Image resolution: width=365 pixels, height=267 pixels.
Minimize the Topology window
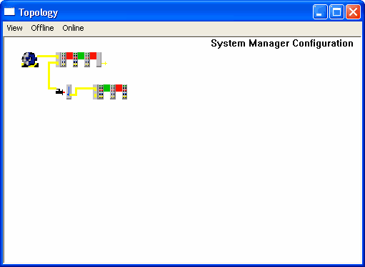coord(320,11)
